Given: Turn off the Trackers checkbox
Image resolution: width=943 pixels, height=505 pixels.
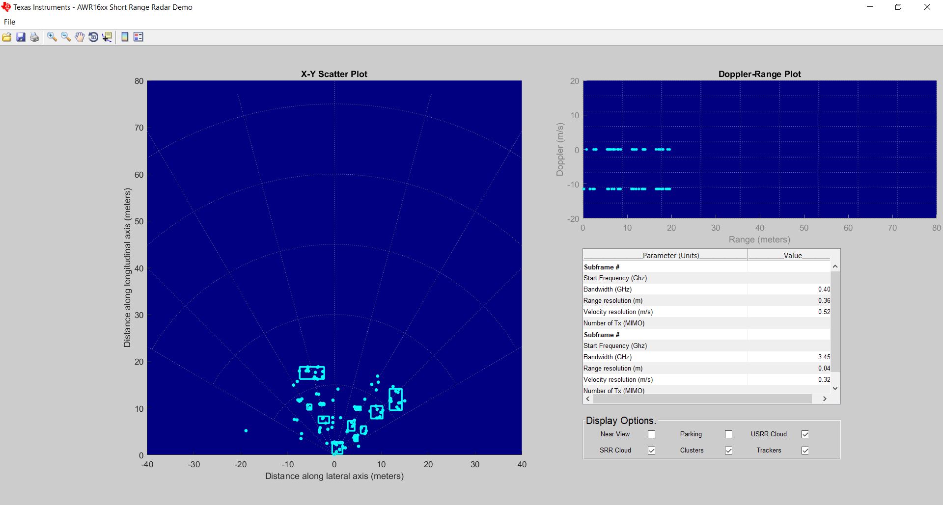Looking at the screenshot, I should point(805,451).
